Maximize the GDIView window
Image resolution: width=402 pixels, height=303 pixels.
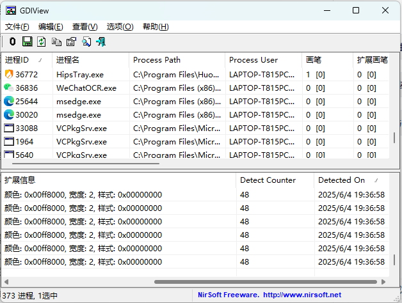pos(356,10)
